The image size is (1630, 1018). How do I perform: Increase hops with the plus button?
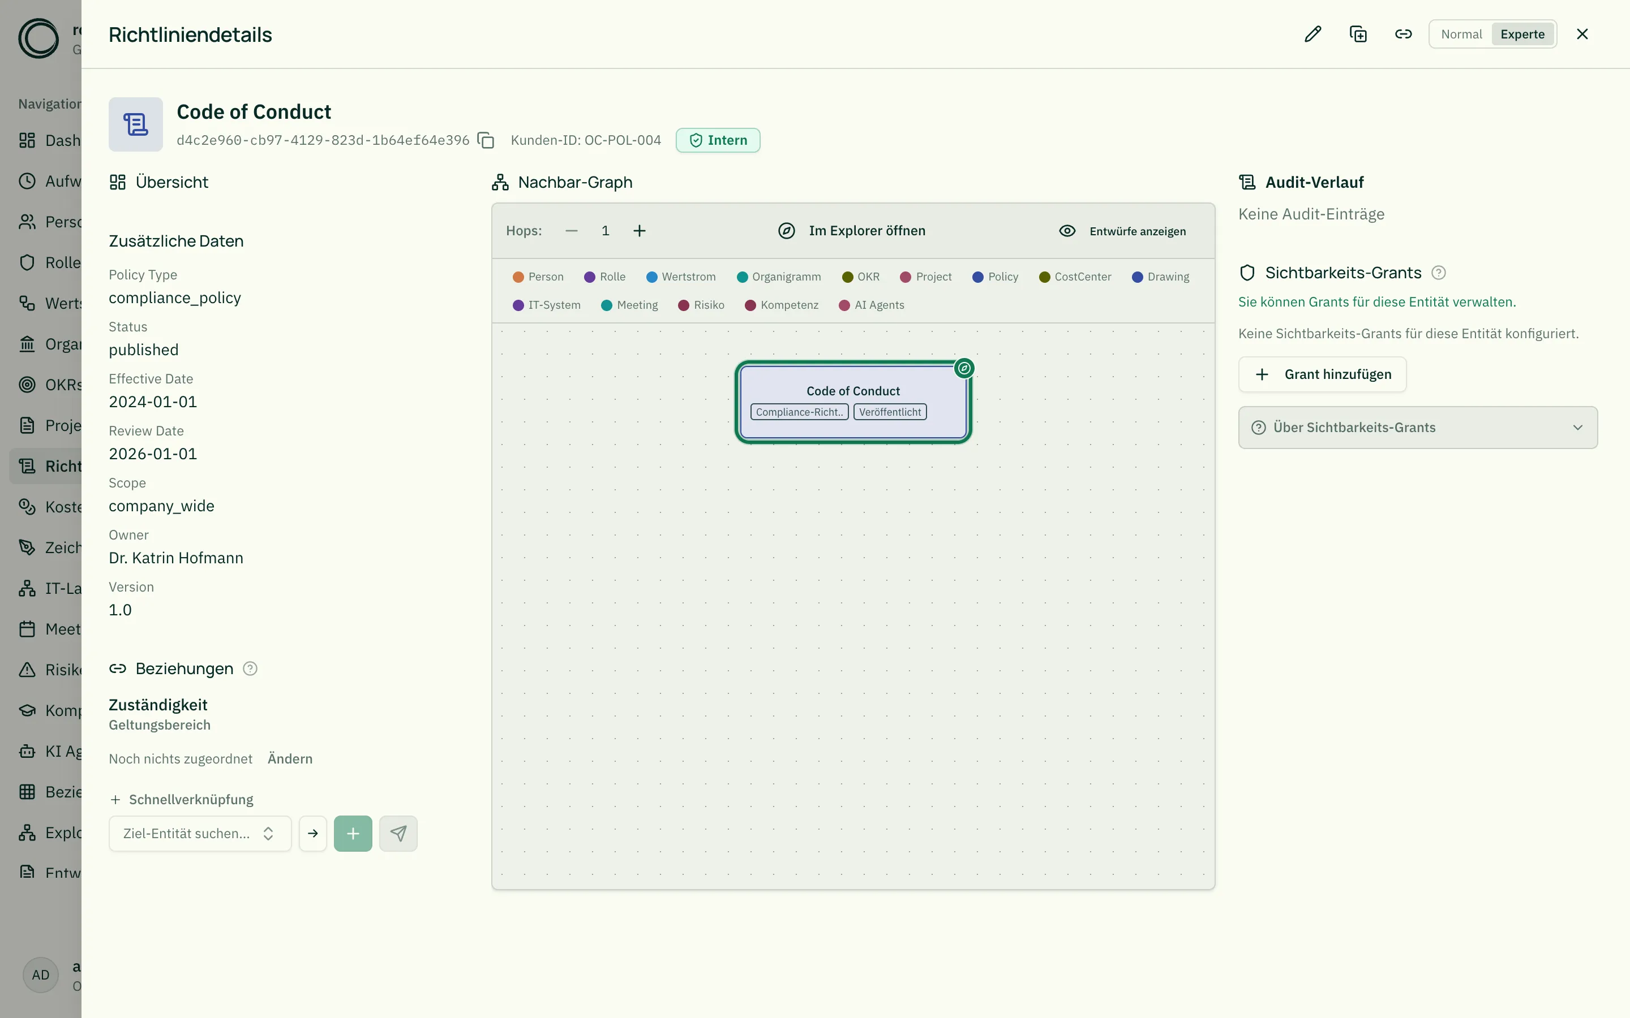639,231
